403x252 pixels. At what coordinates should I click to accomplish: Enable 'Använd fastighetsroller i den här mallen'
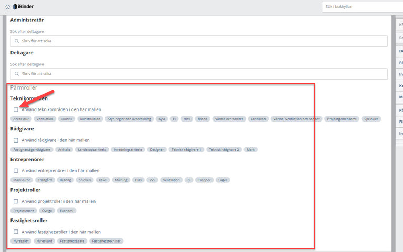click(x=16, y=232)
